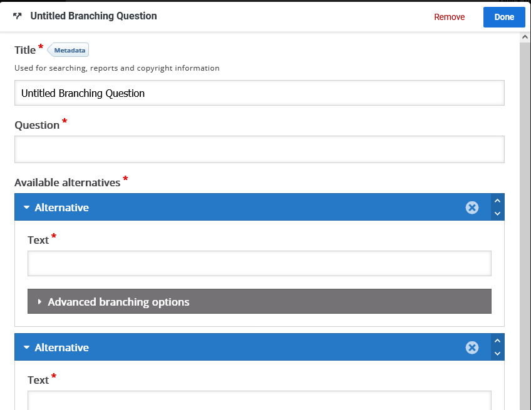Screen dimensions: 531x410
Task: Click into the Question input field
Action: (259, 149)
